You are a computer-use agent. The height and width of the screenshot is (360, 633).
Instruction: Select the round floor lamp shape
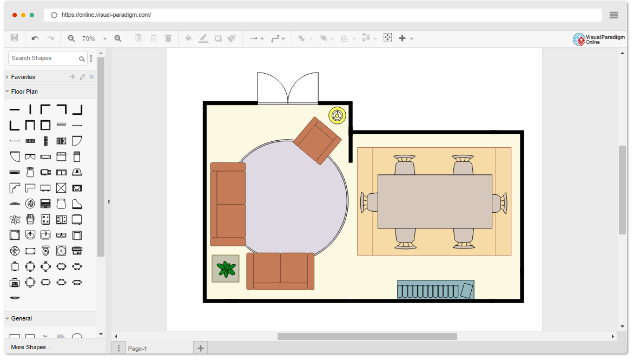point(30,204)
